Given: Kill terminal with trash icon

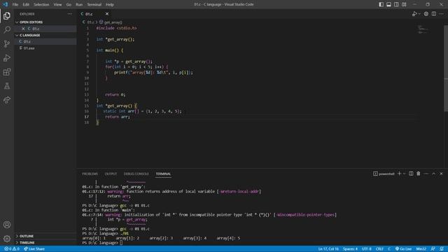Looking at the screenshot, I should 419,174.
